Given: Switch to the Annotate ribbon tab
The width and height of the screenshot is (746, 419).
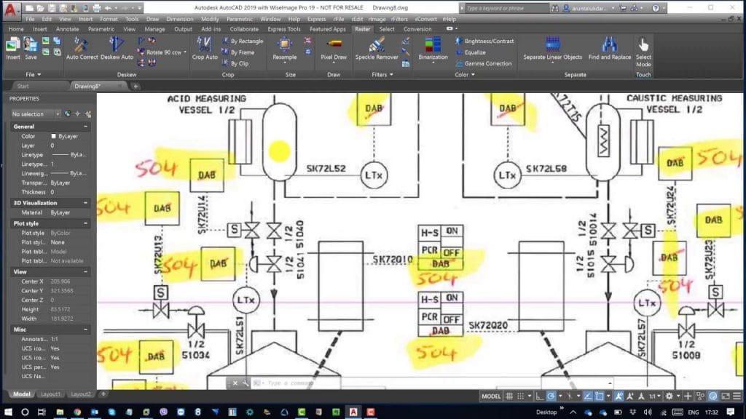Looking at the screenshot, I should tap(67, 29).
